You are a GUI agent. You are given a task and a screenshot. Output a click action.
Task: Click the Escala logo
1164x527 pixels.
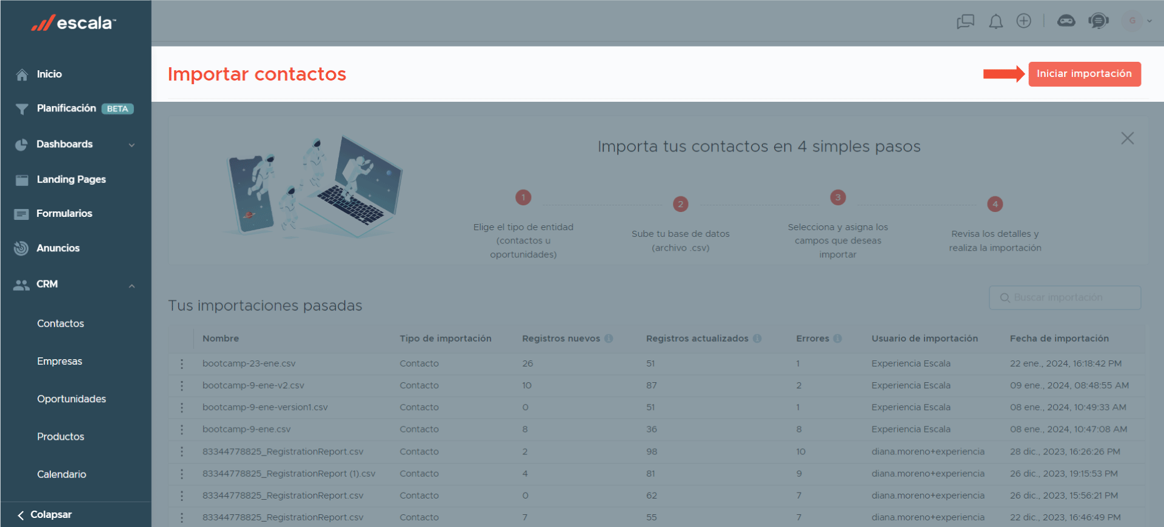(73, 23)
